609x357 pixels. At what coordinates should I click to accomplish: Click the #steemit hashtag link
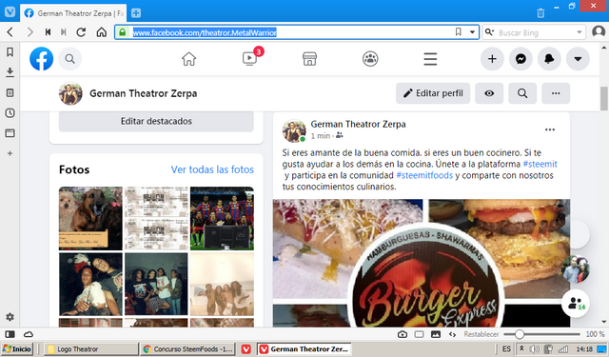coord(540,164)
